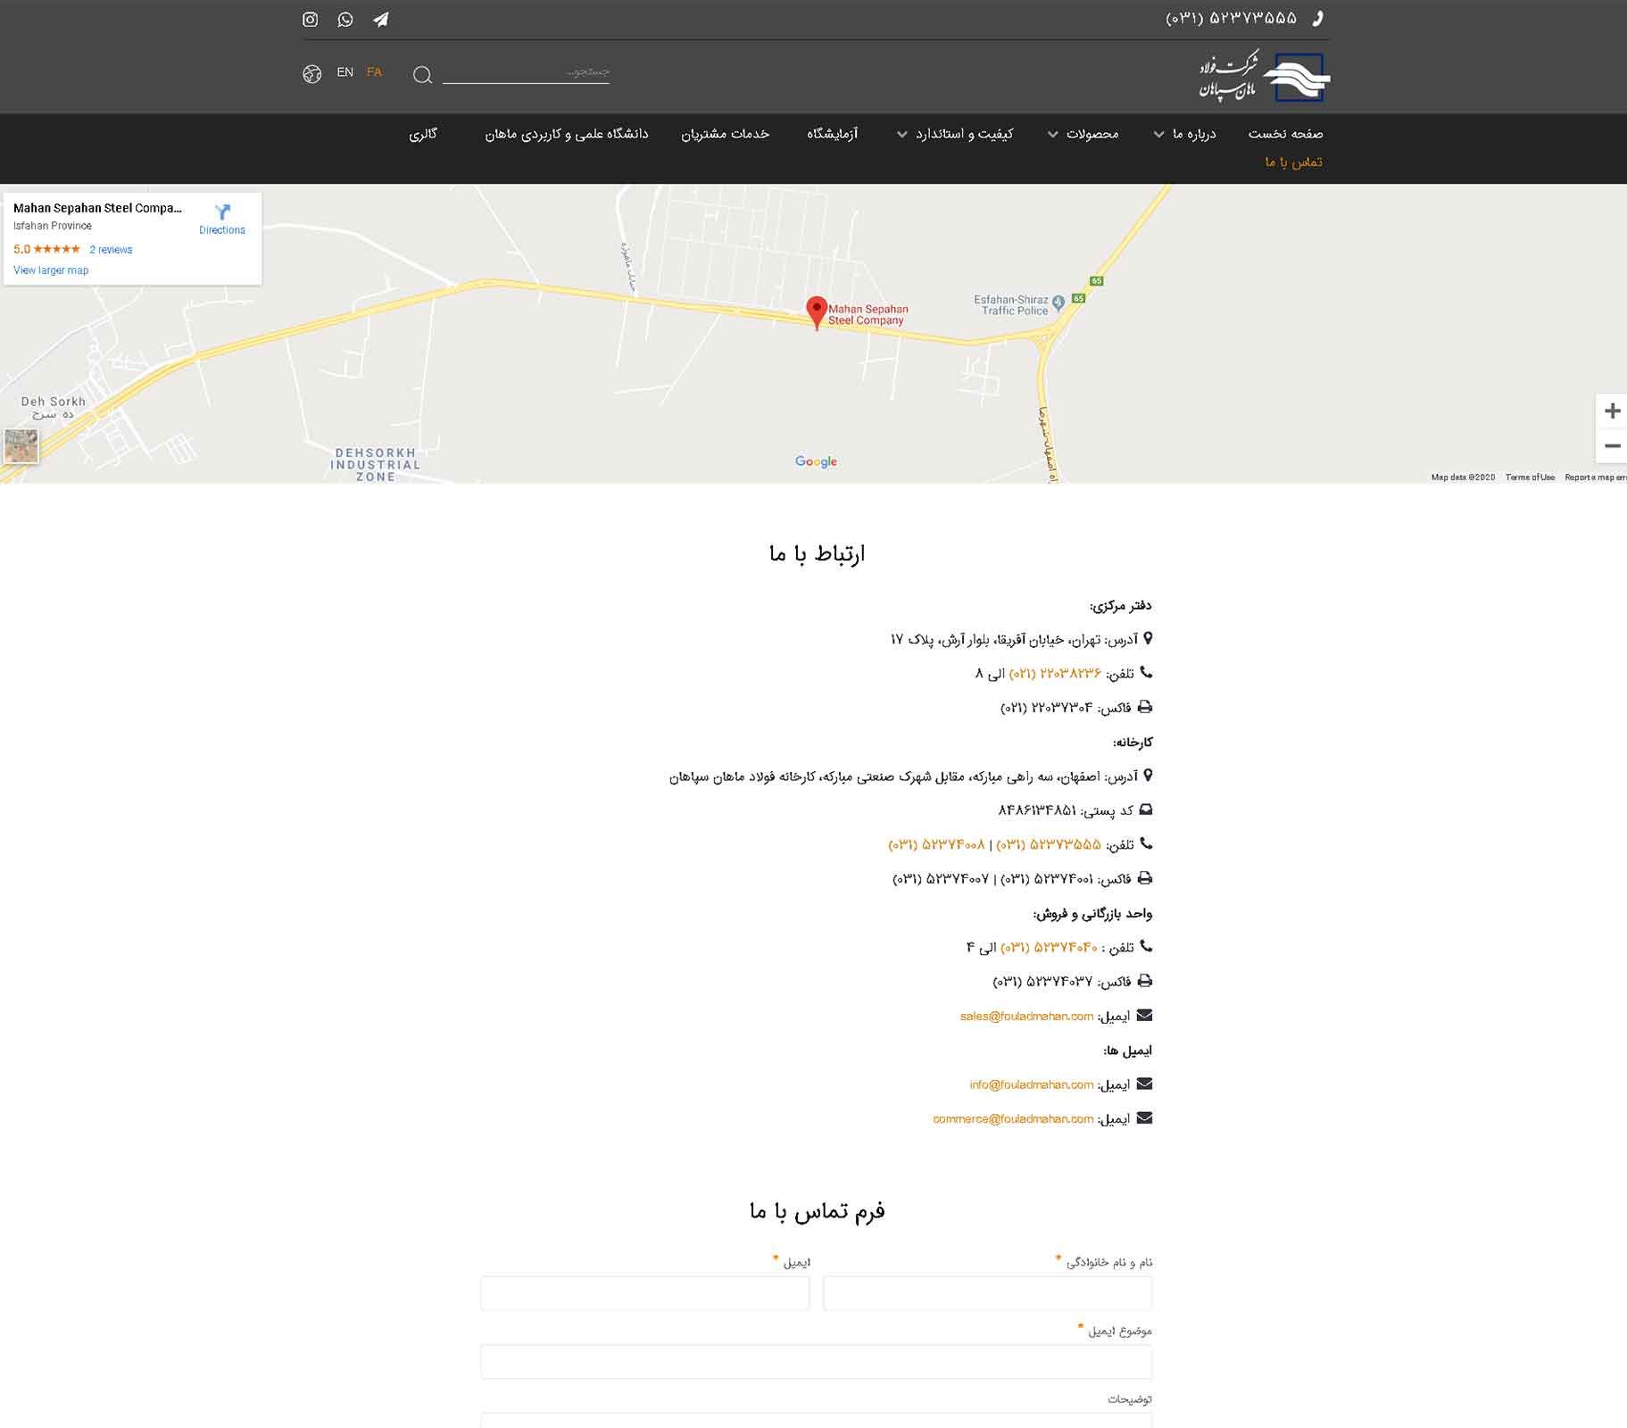Click the sales email envelope icon

point(1144,1015)
